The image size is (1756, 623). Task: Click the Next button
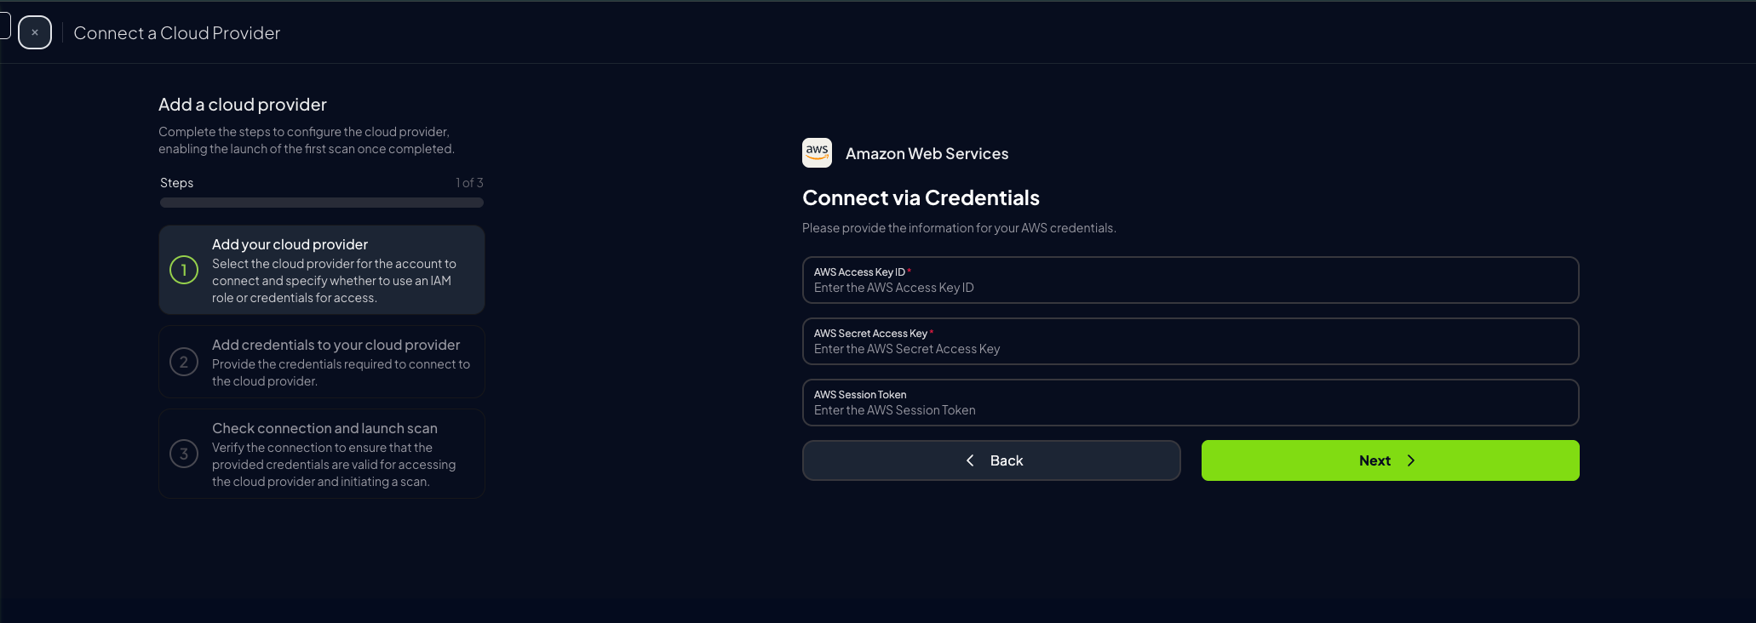1389,460
